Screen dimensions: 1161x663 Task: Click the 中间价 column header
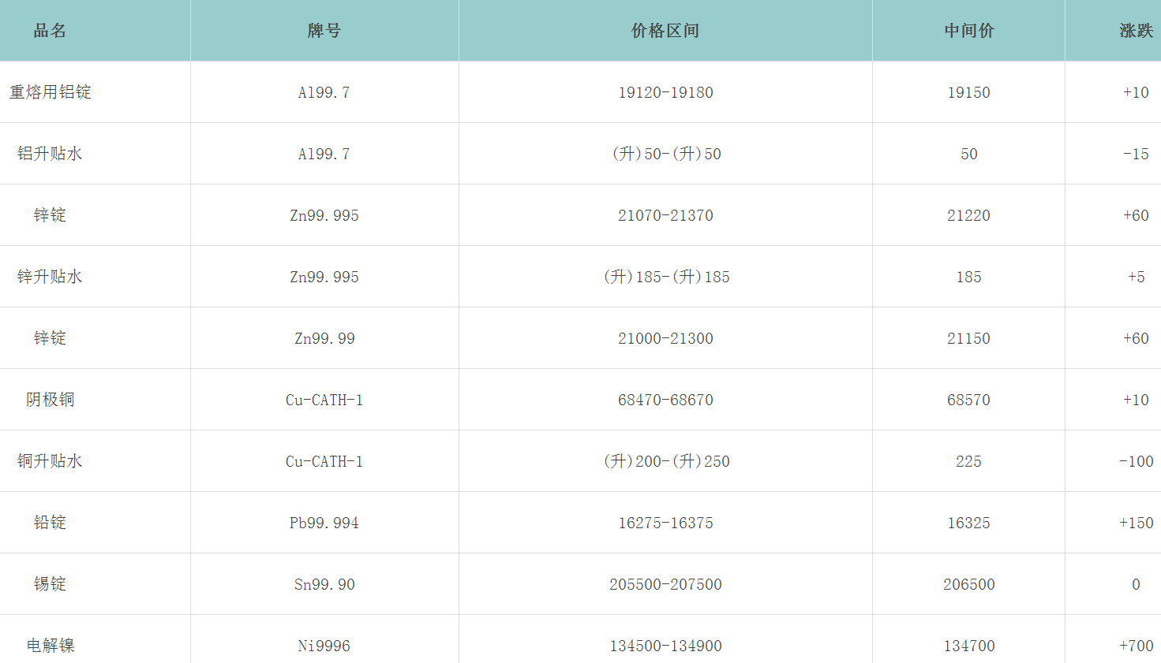tap(968, 31)
